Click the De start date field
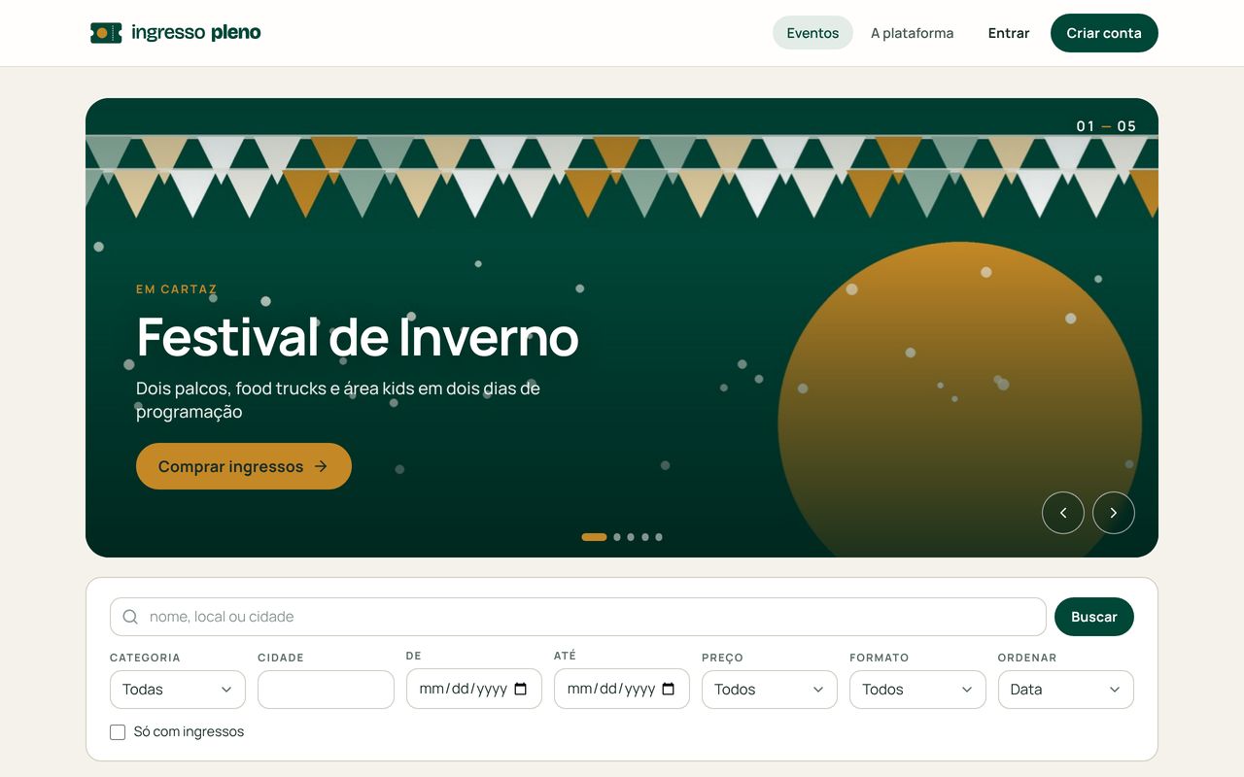1244x777 pixels. [474, 689]
